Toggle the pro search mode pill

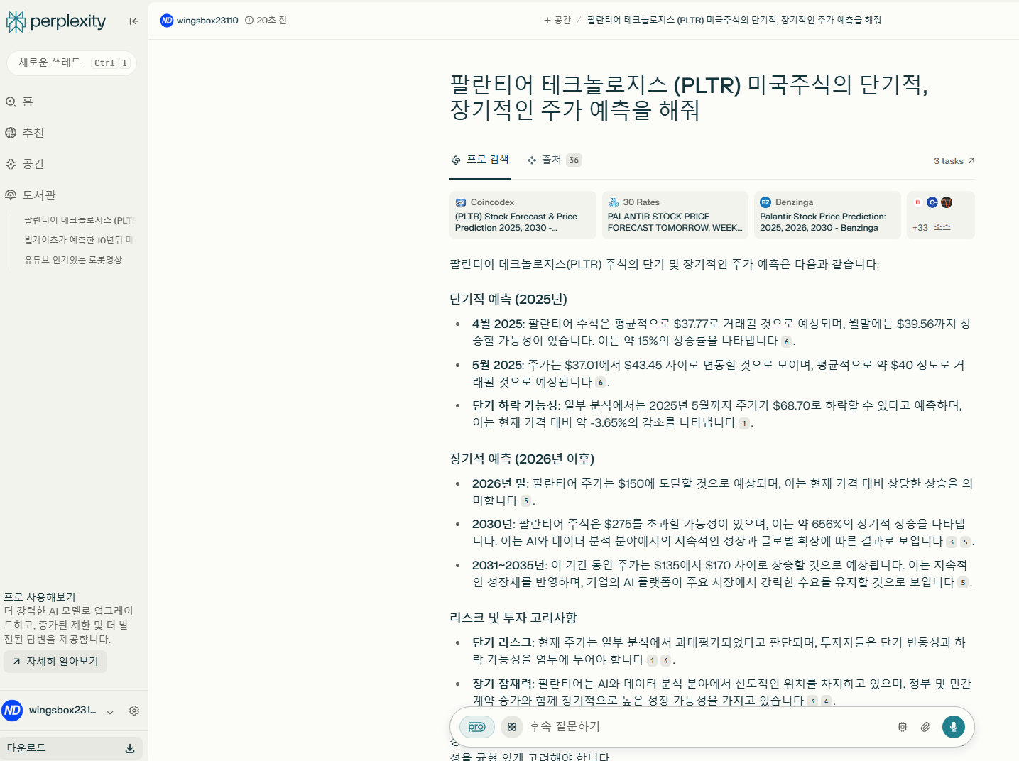click(477, 727)
